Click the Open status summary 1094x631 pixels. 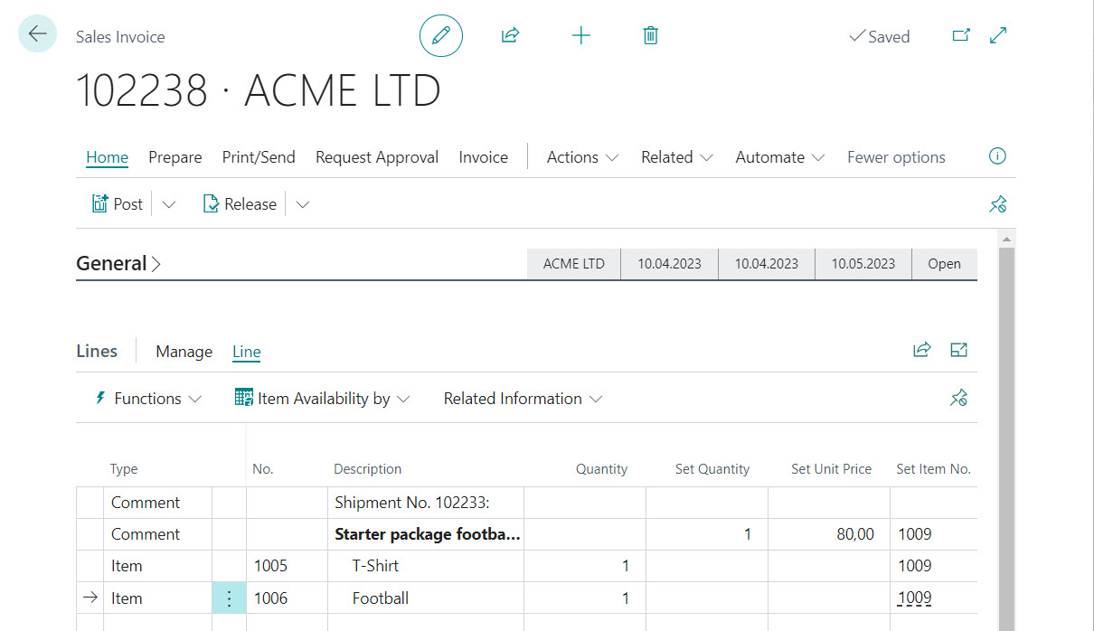pos(945,264)
